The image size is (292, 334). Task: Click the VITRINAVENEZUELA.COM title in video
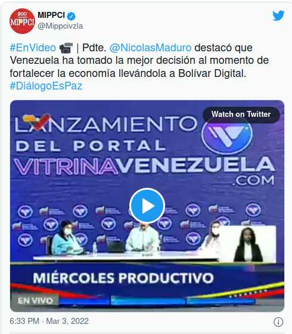(144, 171)
